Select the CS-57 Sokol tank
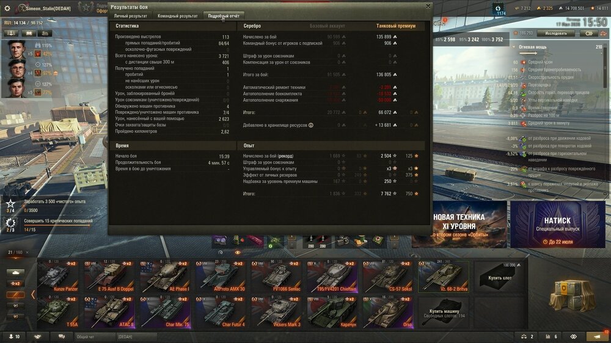611x343 pixels. click(x=388, y=276)
